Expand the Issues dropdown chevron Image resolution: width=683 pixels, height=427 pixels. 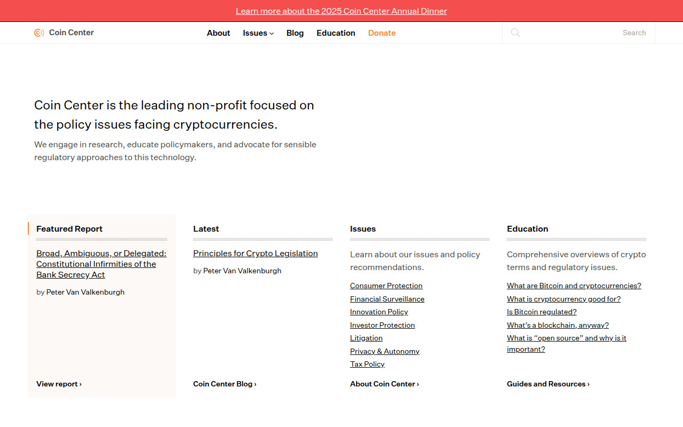click(x=272, y=33)
